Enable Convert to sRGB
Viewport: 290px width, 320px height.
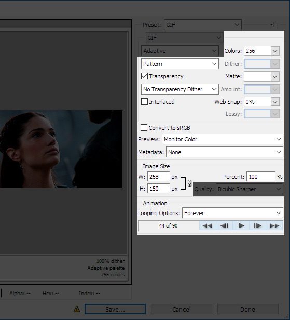pos(144,128)
